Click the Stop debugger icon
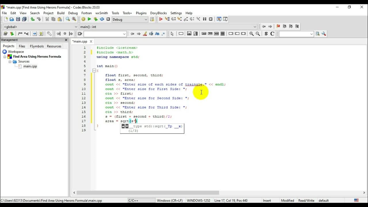368x207 pixels. 211,19
